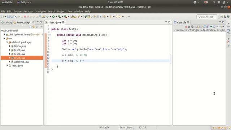The height and width of the screenshot is (130, 231).
Task: Open the Navigate menu
Action: tap(40, 12)
